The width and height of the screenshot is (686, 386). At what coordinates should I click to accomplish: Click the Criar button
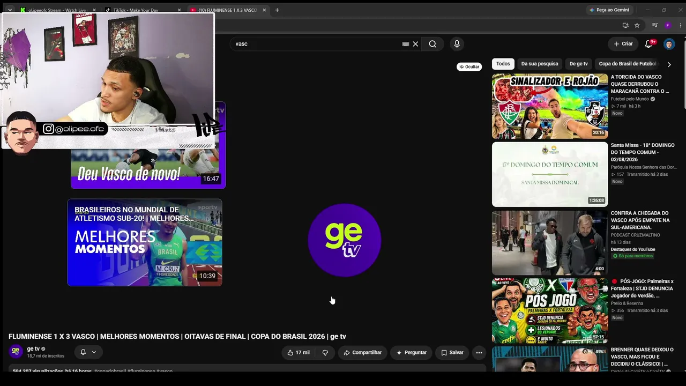(623, 44)
